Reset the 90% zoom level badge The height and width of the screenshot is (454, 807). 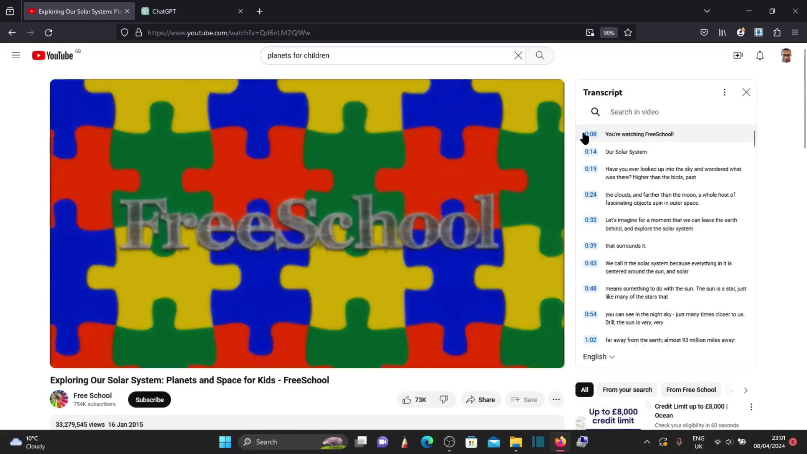(x=609, y=33)
